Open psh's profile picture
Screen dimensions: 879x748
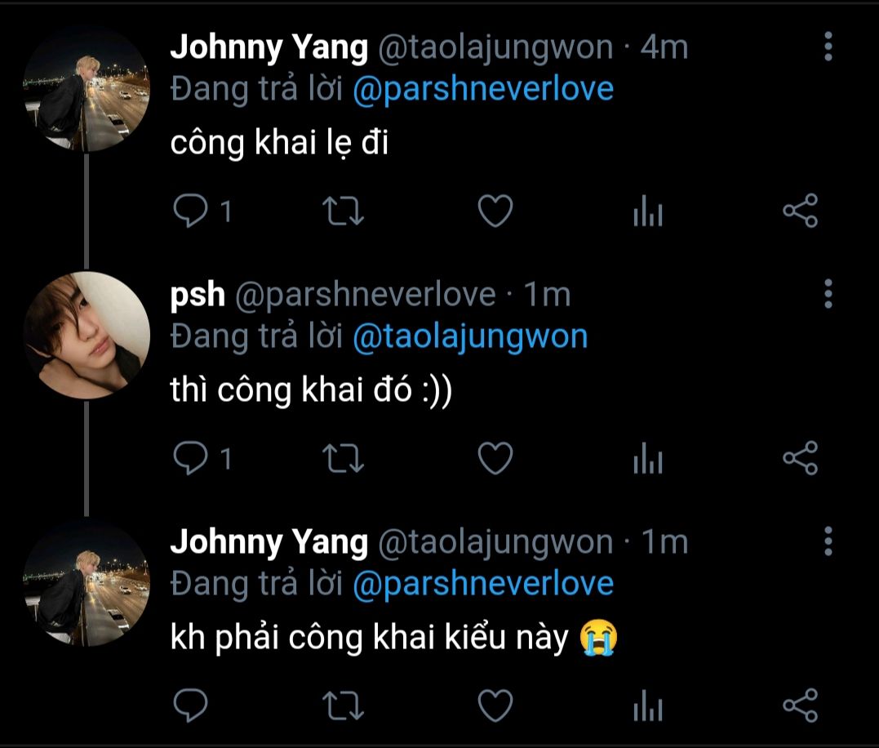click(x=87, y=336)
